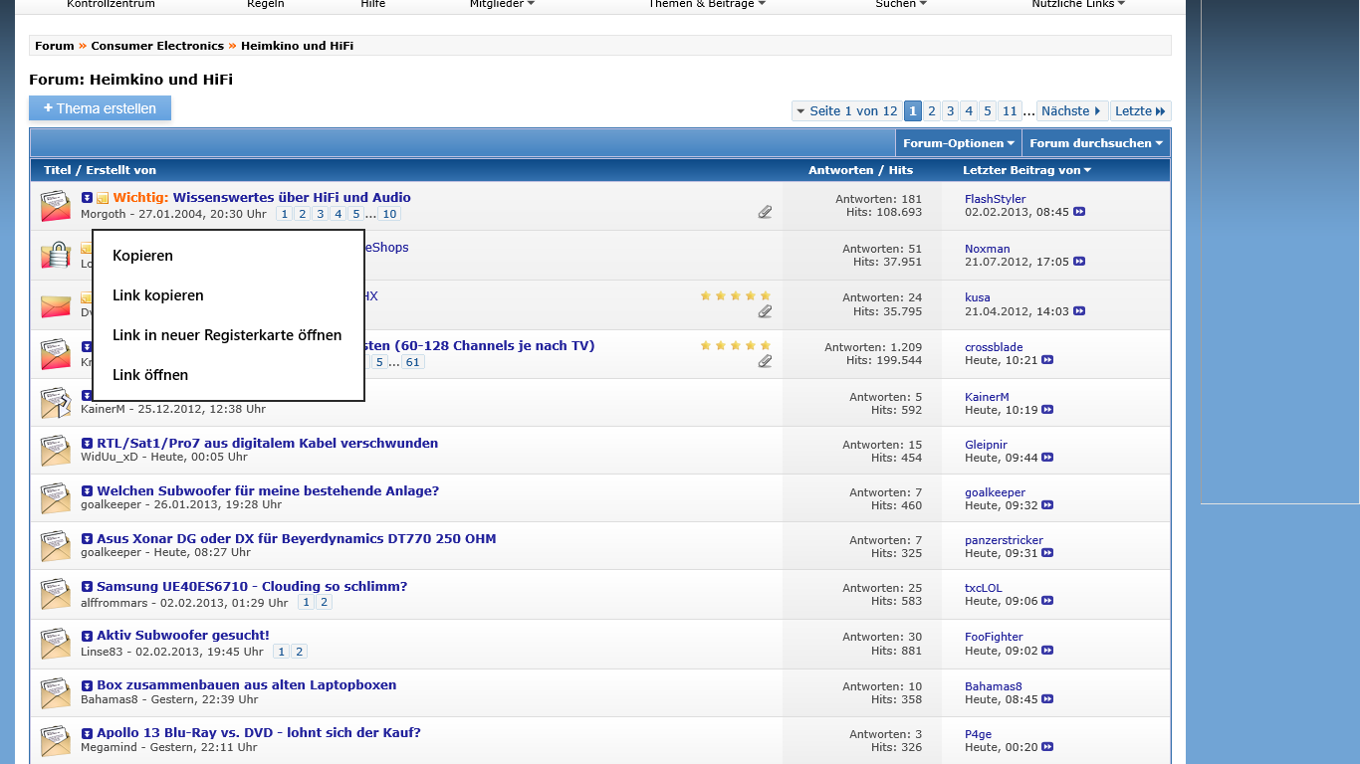This screenshot has width=1360, height=764.
Task: Click first-unread icon before Wissenswertes über HiFi
Action: pos(87,198)
